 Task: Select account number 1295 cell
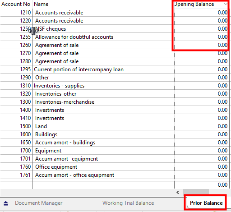pos(16,69)
